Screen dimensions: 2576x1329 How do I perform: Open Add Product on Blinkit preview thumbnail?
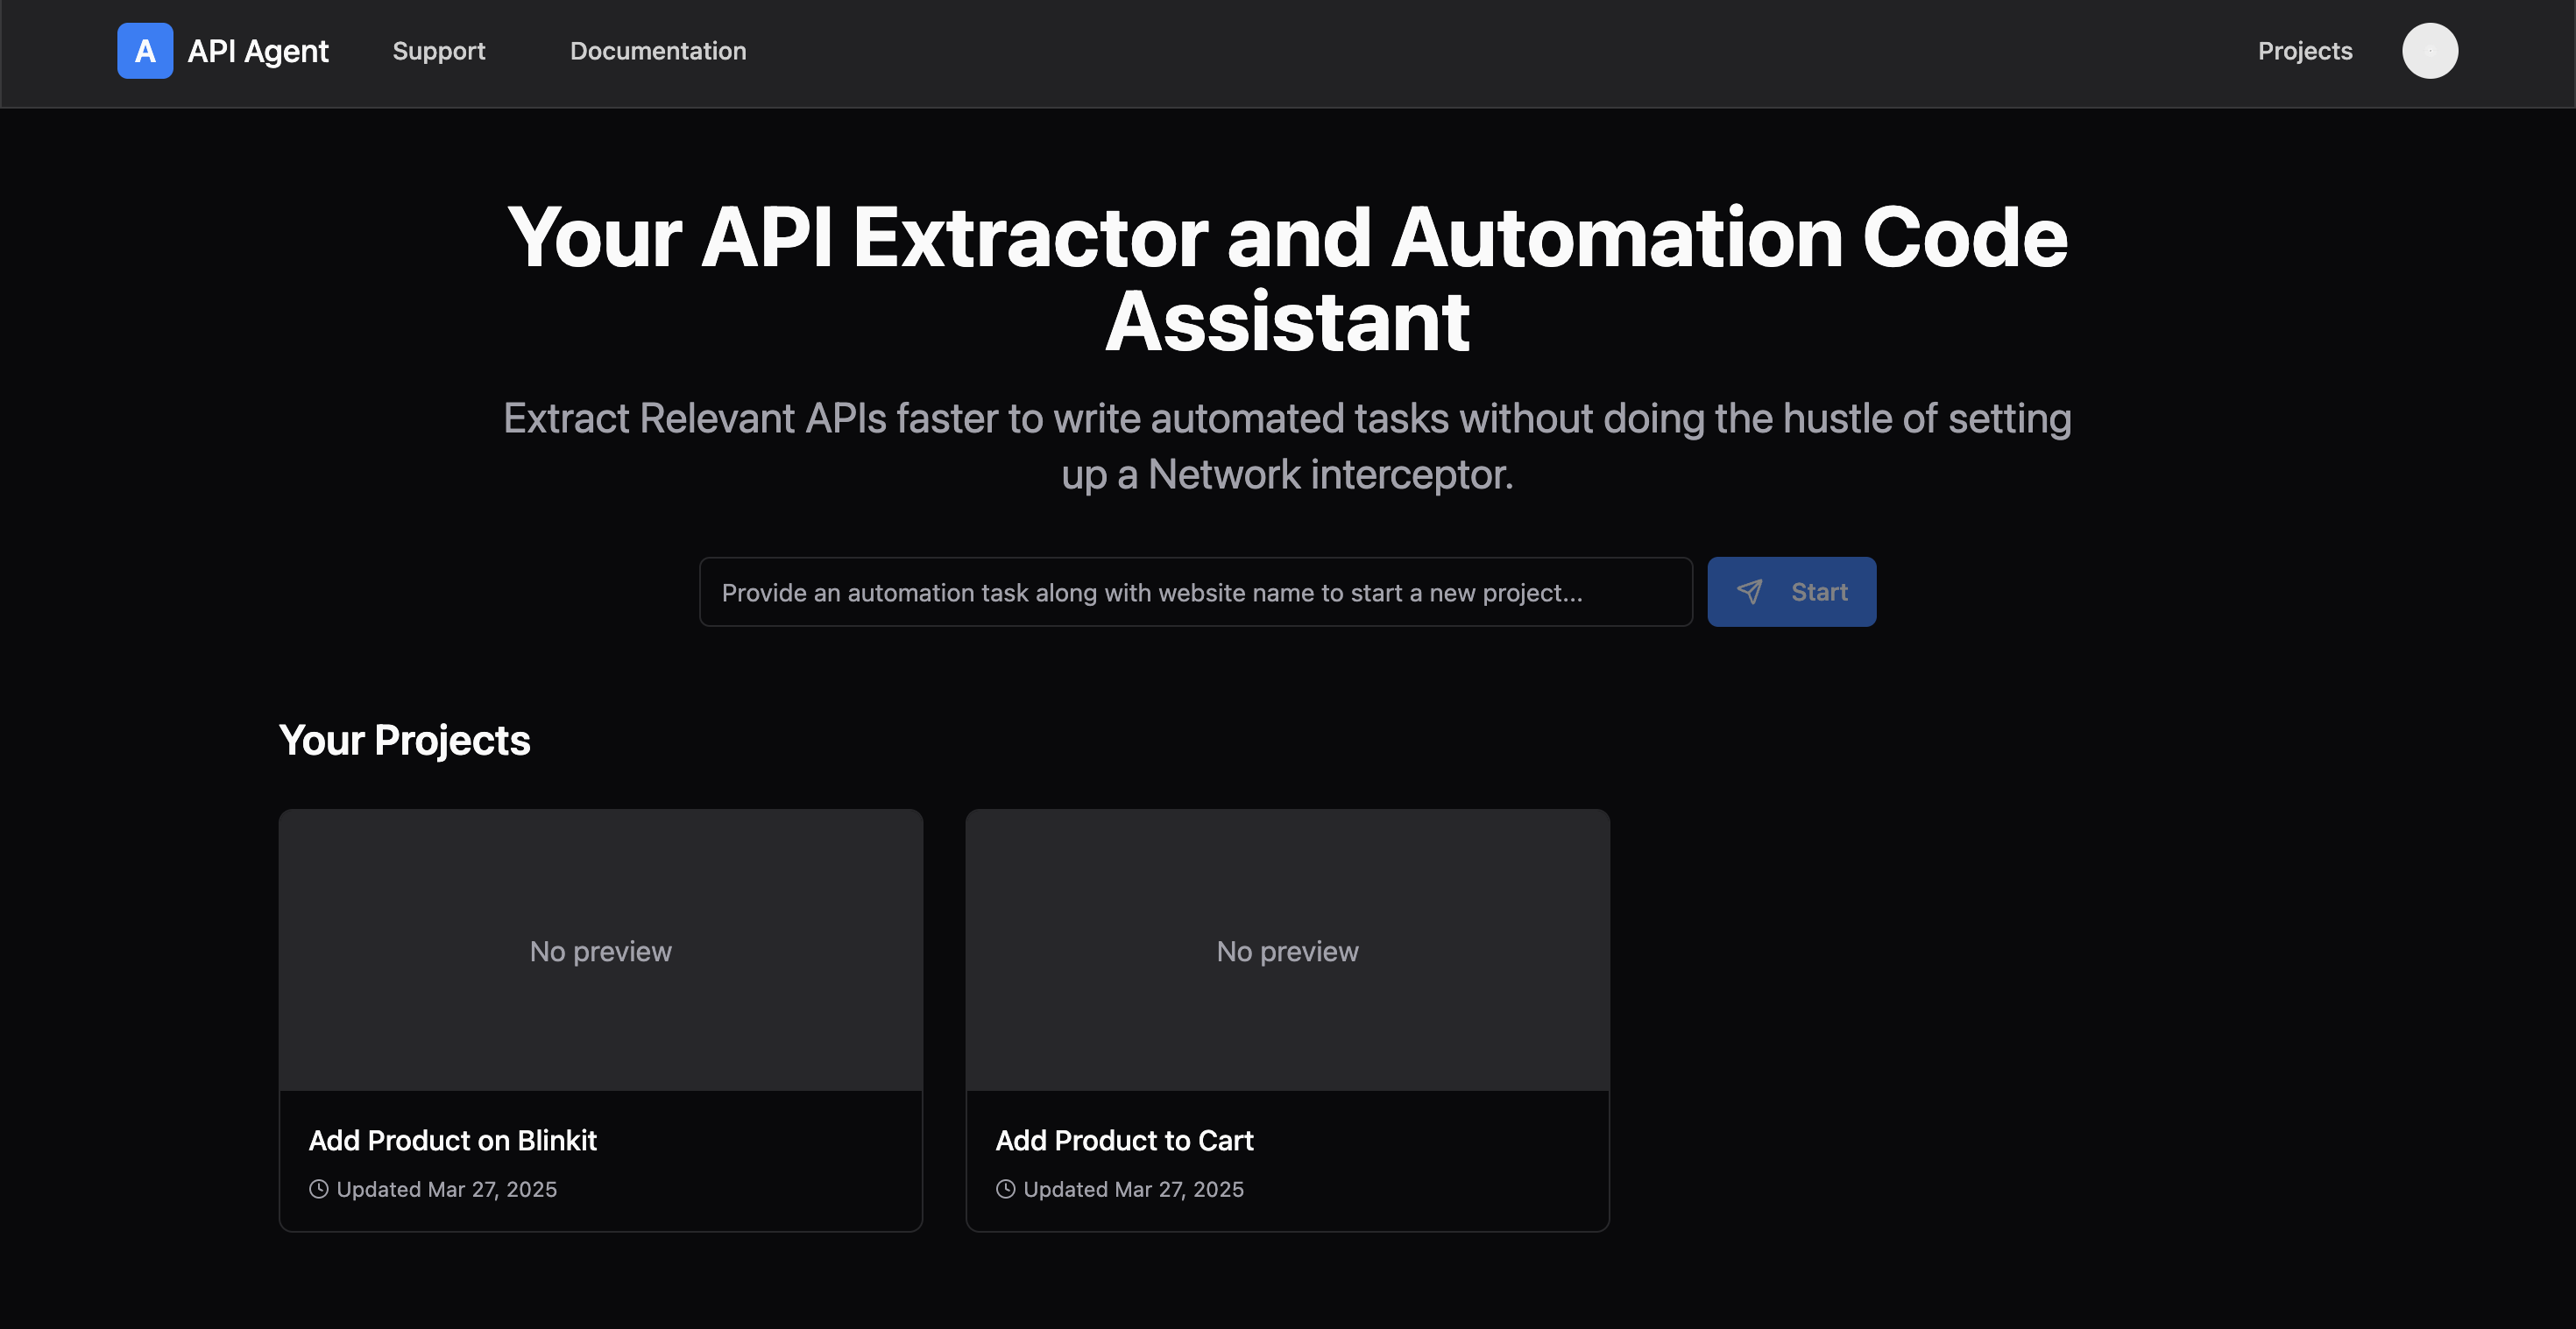600,950
